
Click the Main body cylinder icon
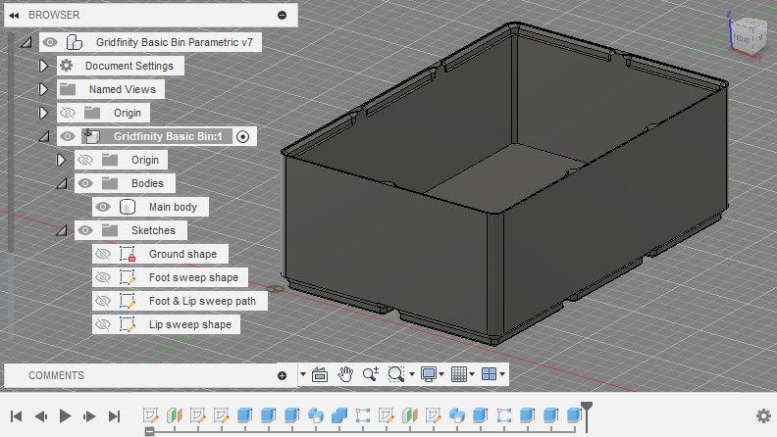128,207
